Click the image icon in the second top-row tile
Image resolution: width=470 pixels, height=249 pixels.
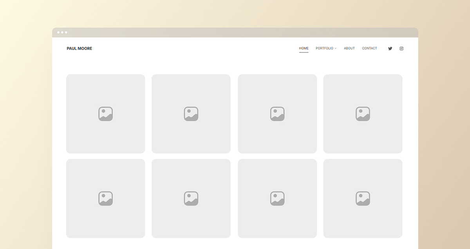pyautogui.click(x=191, y=113)
